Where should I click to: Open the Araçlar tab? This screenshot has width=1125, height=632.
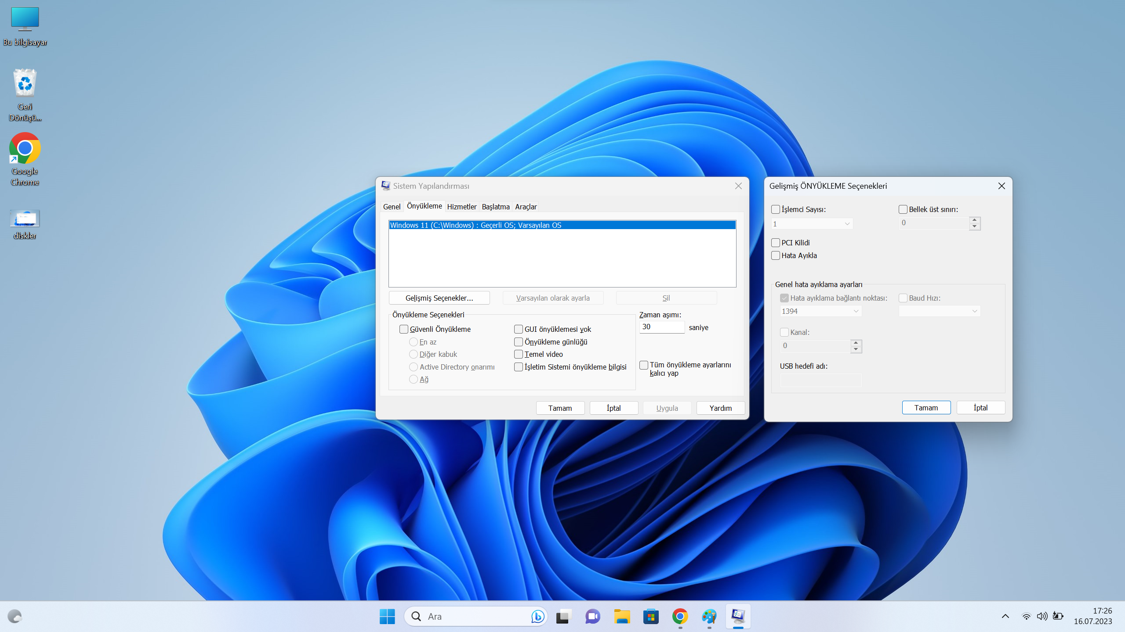coord(526,207)
